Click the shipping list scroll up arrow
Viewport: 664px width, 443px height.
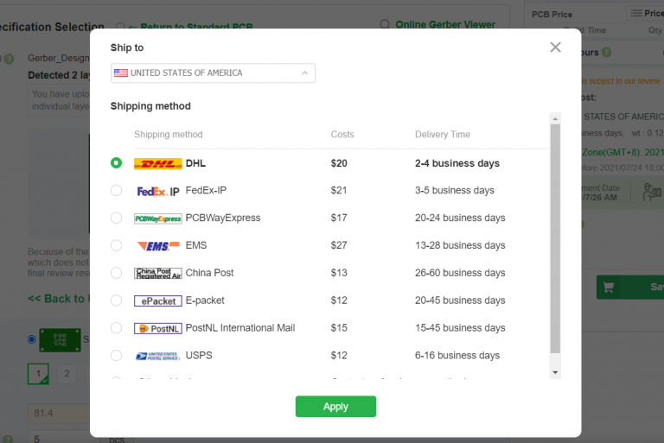(555, 119)
